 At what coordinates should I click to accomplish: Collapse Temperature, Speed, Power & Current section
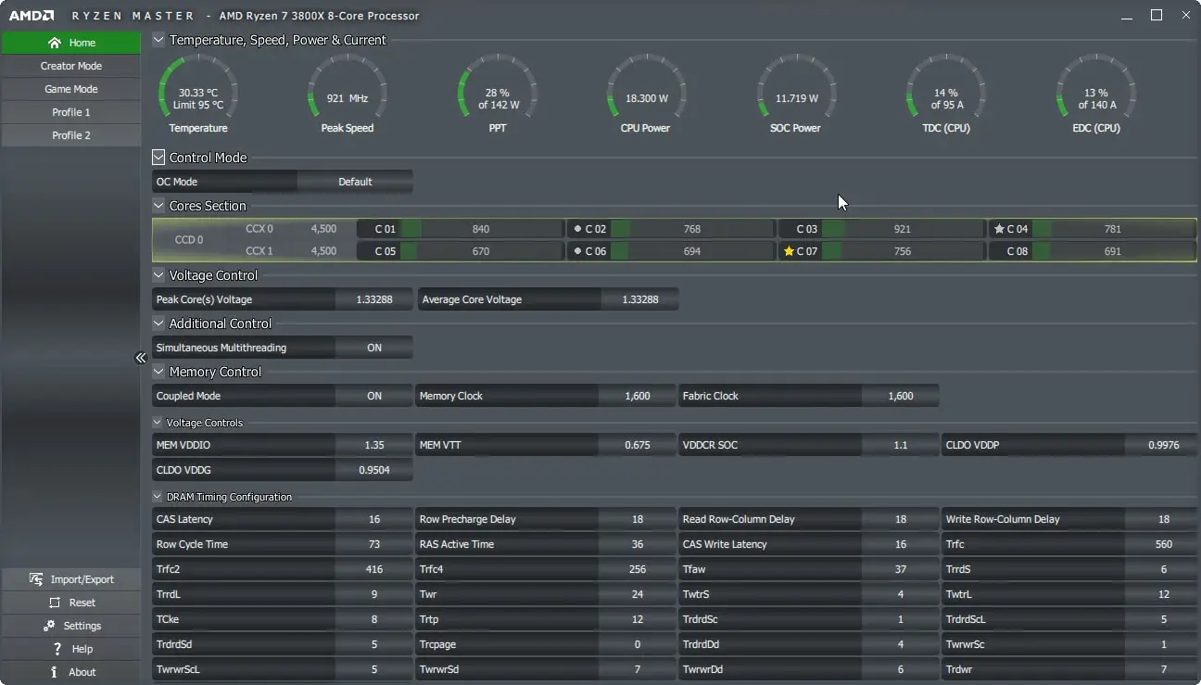click(158, 40)
